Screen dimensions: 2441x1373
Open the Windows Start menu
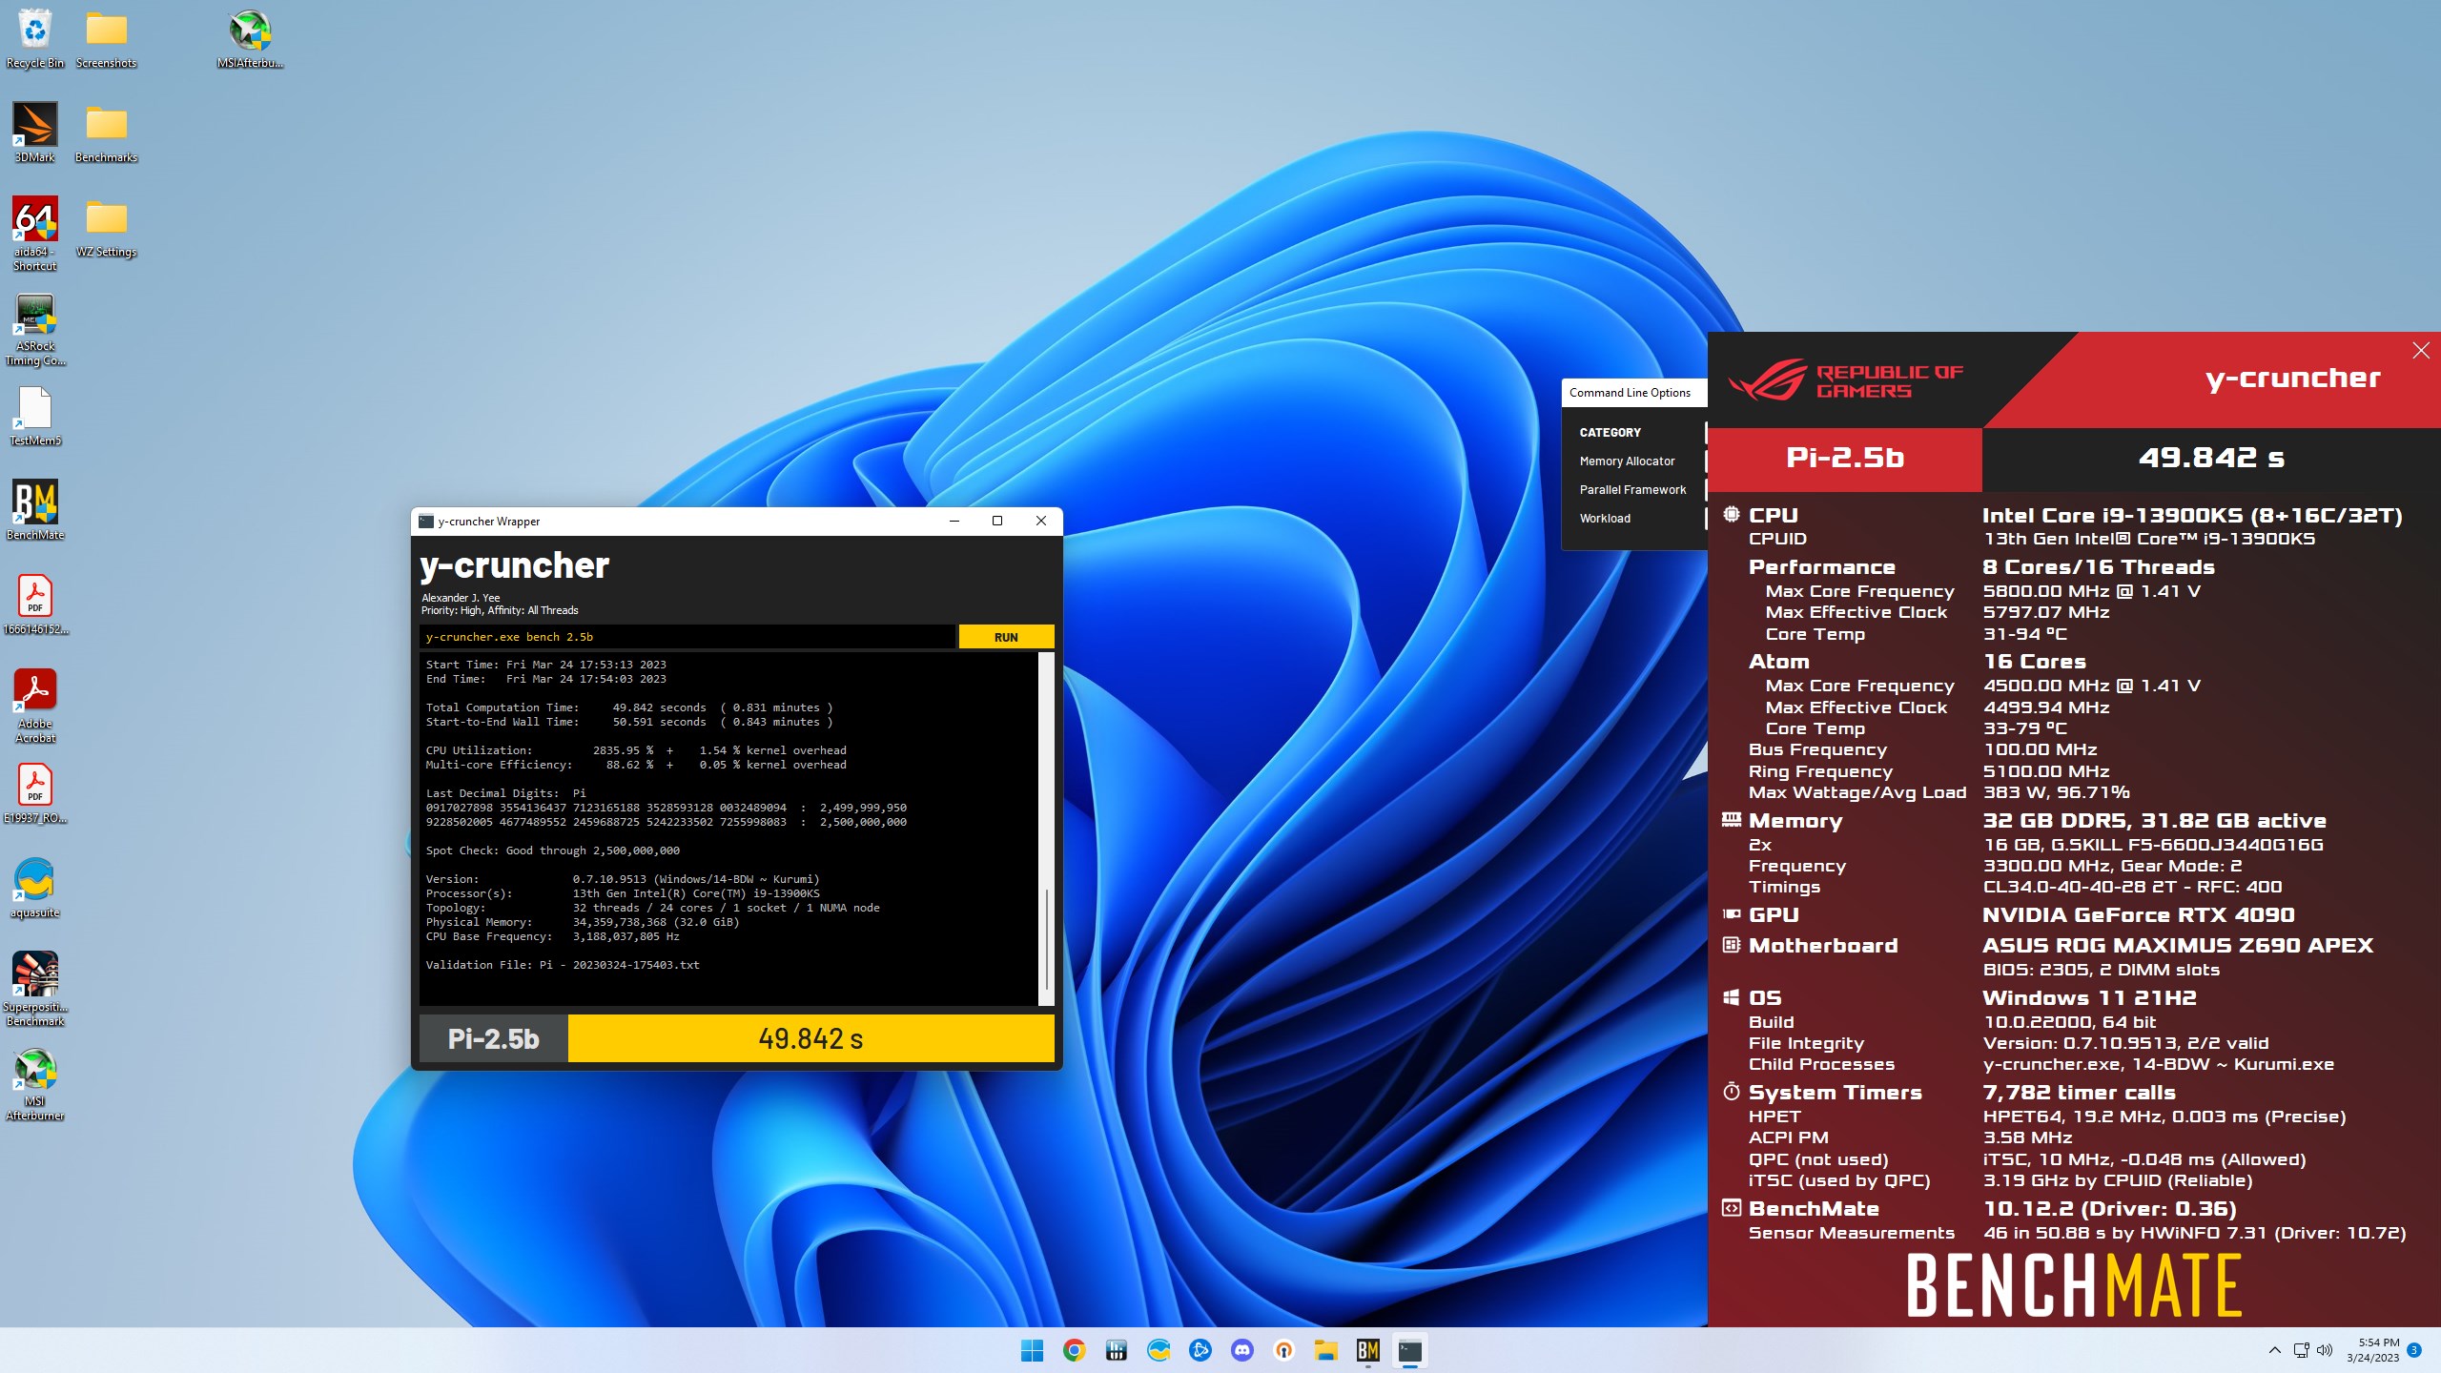tap(1032, 1350)
